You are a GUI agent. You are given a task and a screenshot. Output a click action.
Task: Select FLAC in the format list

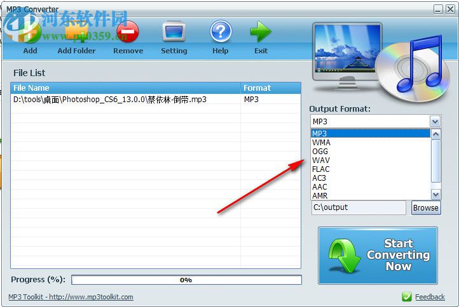coord(370,169)
